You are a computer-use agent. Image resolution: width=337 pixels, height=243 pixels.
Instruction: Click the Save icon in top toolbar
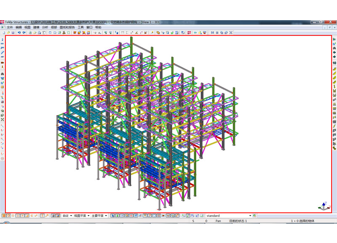tap(13, 32)
